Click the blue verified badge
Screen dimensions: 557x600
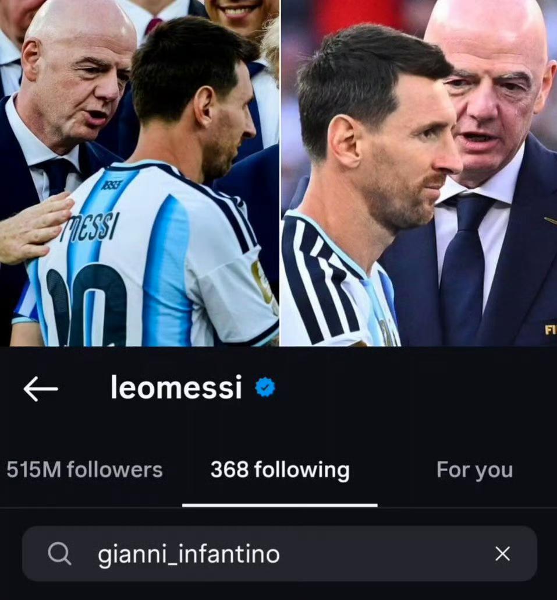click(265, 387)
